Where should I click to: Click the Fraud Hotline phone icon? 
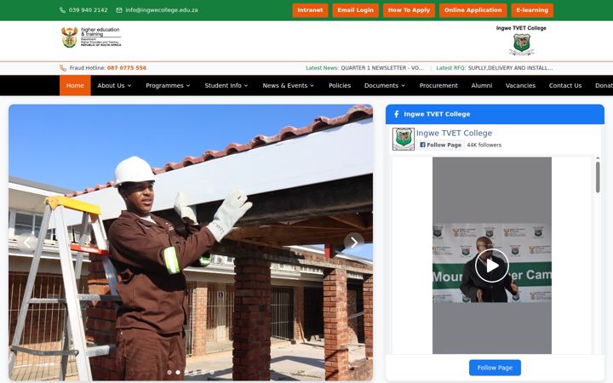click(63, 68)
